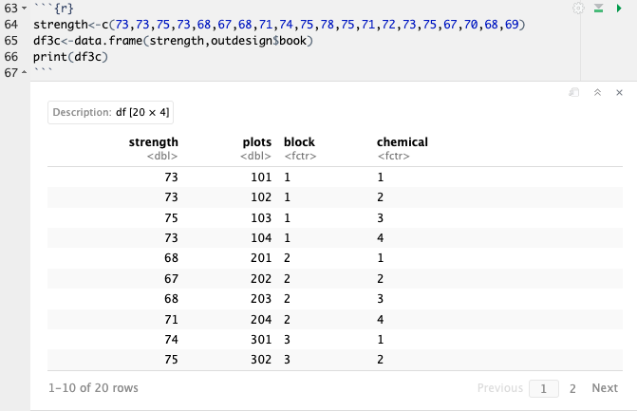Fold code chunk at line 63

click(26, 8)
